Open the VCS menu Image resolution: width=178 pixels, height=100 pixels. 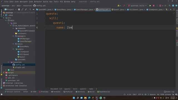61,2
